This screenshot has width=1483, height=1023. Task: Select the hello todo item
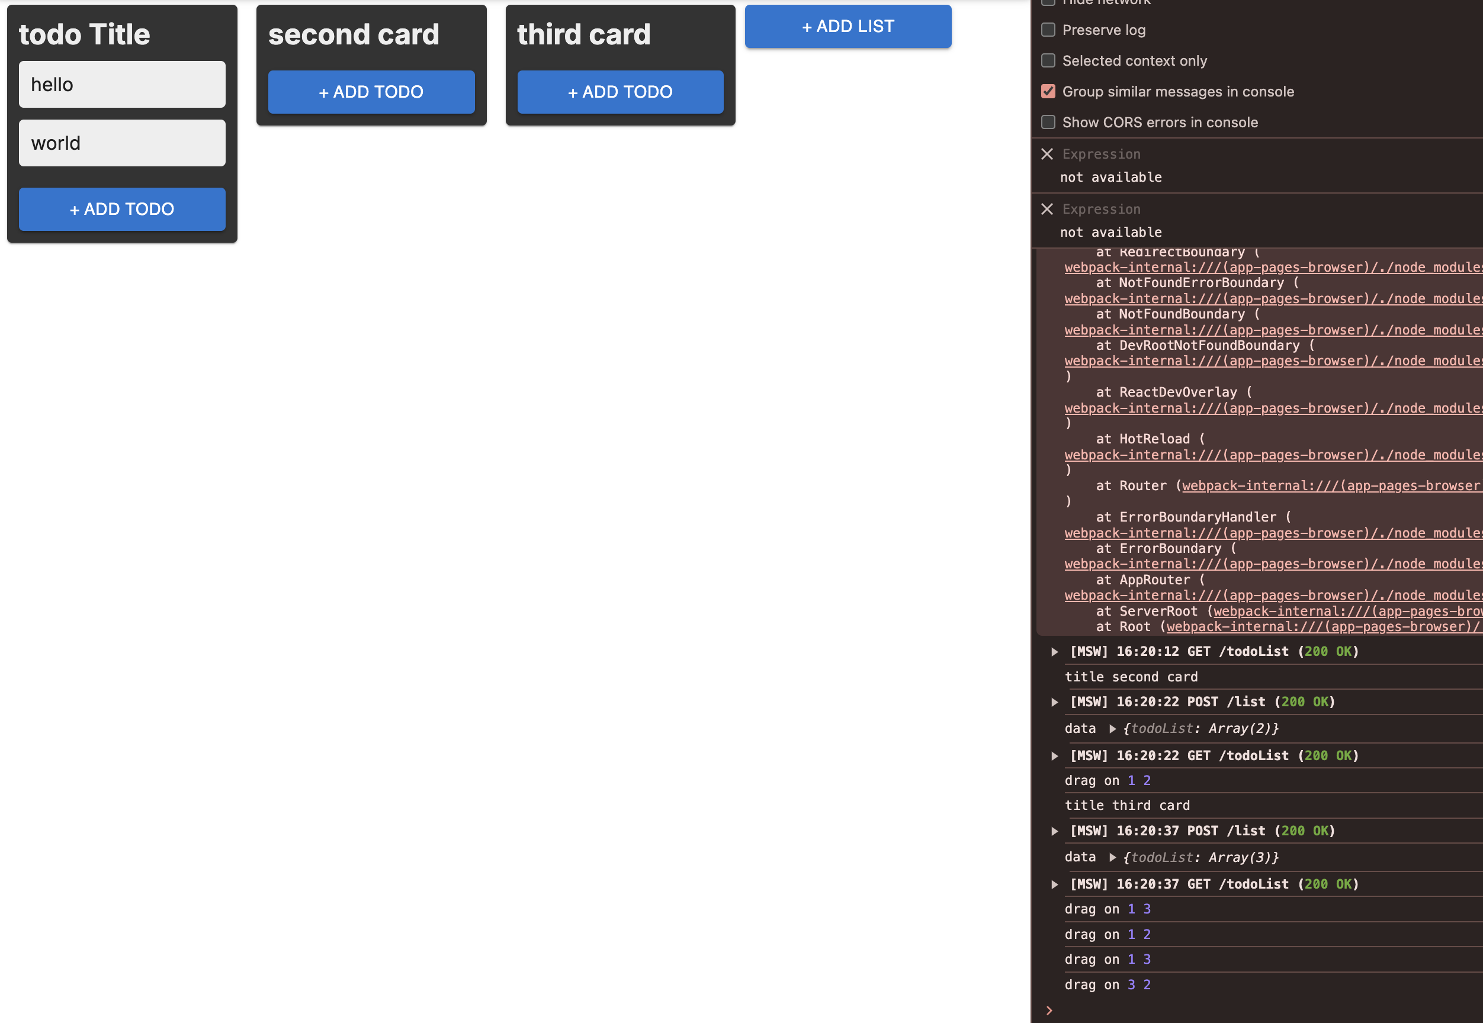point(122,85)
